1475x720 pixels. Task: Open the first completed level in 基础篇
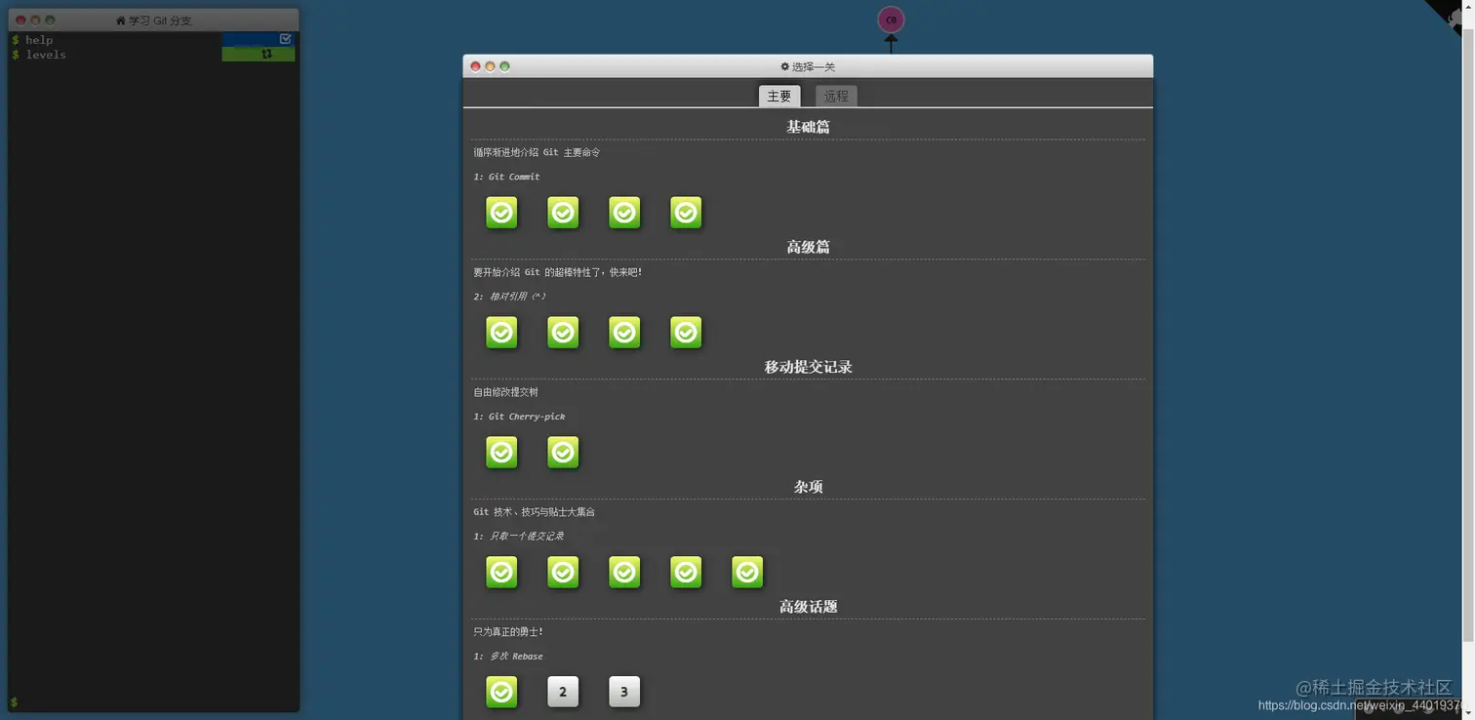pos(501,212)
